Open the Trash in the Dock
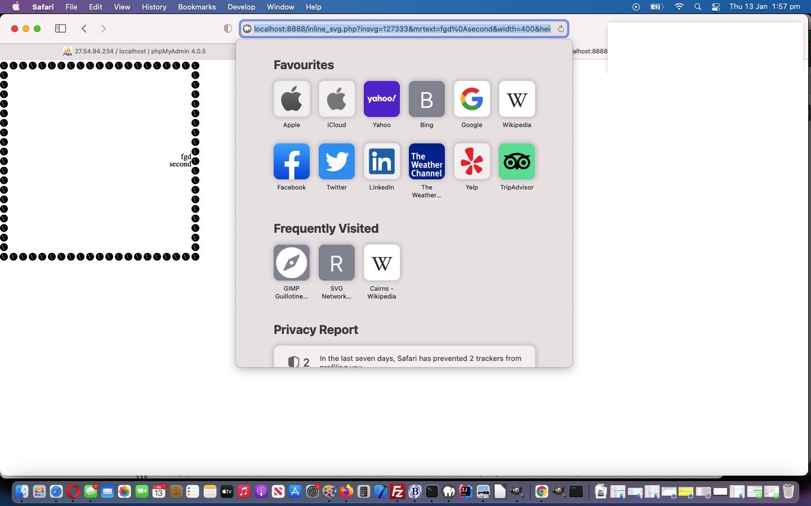This screenshot has height=506, width=811. [788, 491]
